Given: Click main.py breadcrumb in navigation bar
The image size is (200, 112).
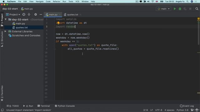Looking at the screenshot, I should [27, 9].
